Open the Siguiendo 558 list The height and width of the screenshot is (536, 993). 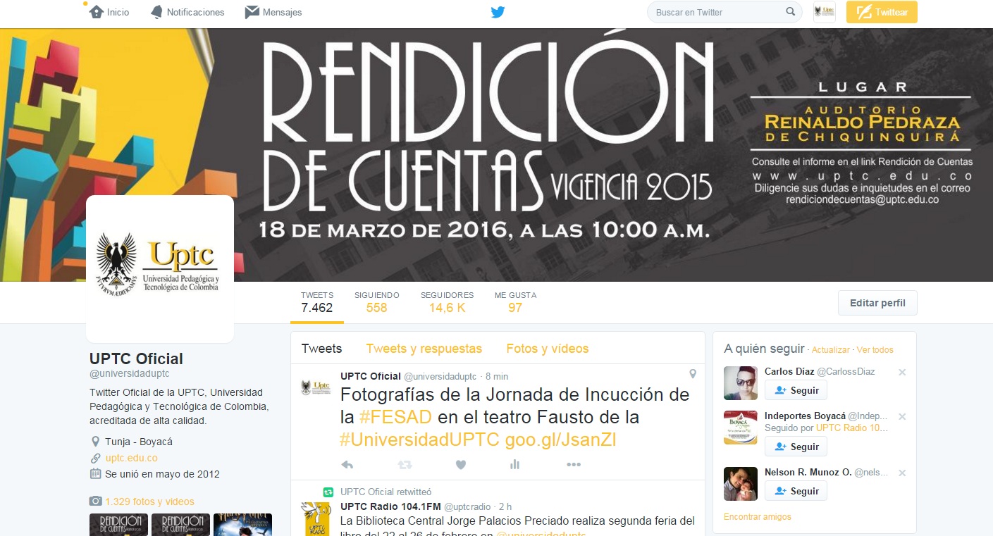pyautogui.click(x=377, y=302)
